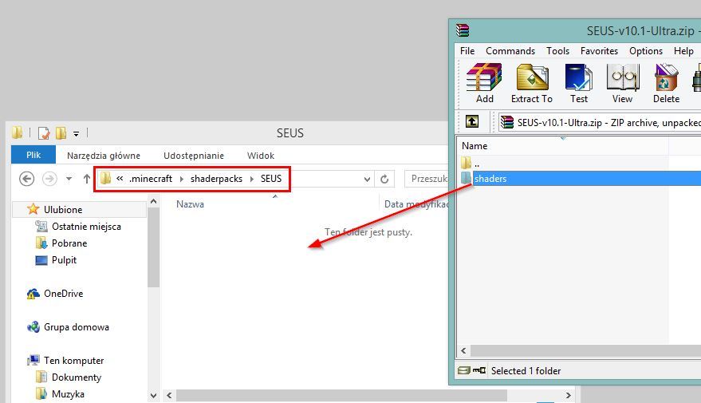Image resolution: width=701 pixels, height=403 pixels.
Task: Open the Favorites menu in WinRAR
Action: pyautogui.click(x=599, y=51)
